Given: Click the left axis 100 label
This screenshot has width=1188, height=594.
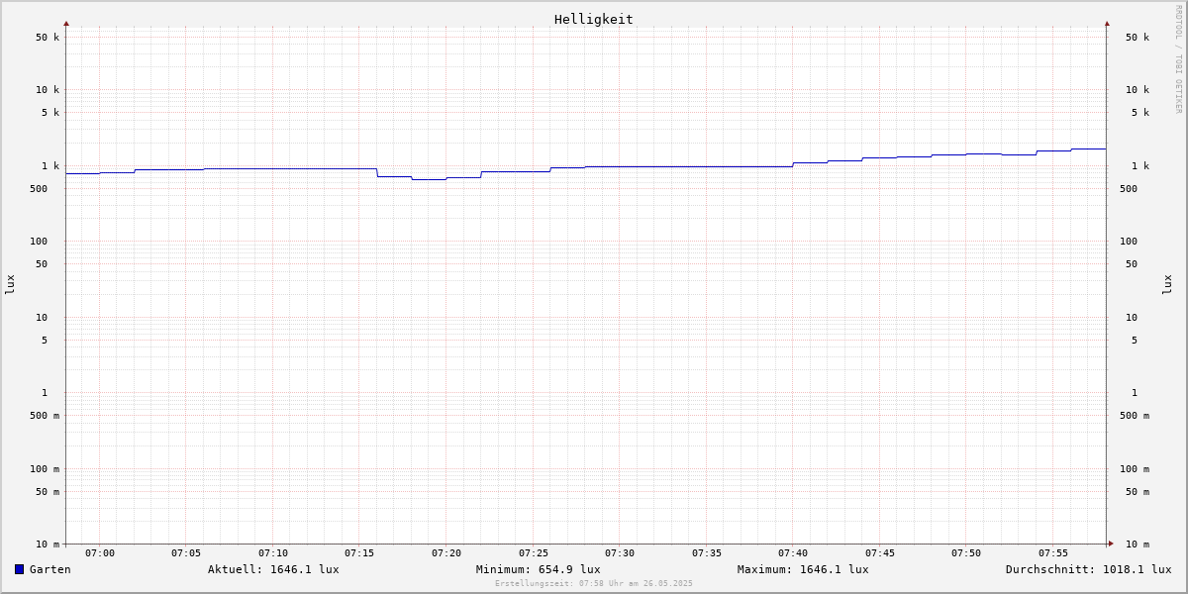Looking at the screenshot, I should 39,242.
